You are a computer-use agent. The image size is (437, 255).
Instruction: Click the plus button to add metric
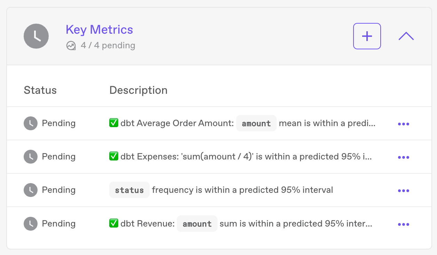click(x=367, y=36)
